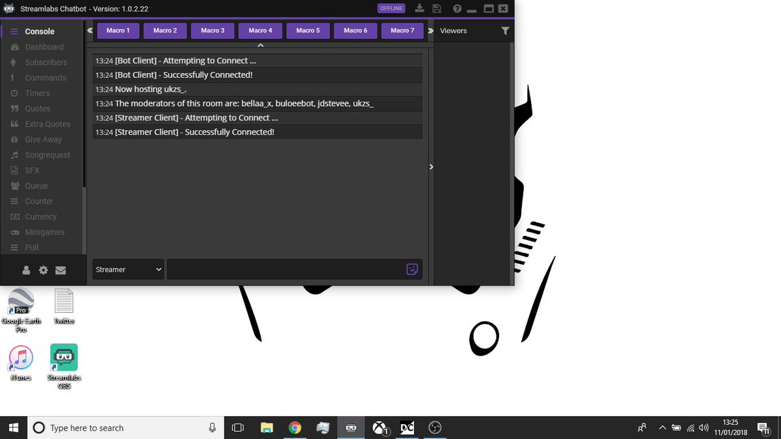781x439 pixels.
Task: Click the download updates icon in title bar
Action: point(420,8)
